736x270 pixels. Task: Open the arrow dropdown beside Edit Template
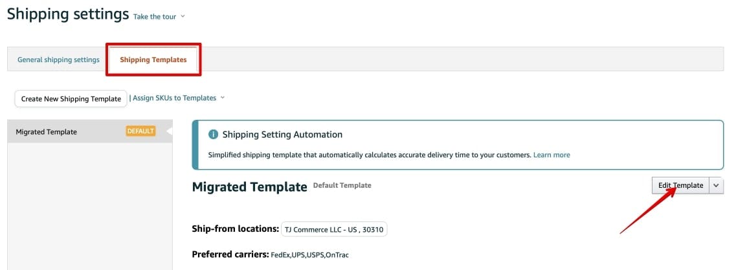click(x=716, y=185)
